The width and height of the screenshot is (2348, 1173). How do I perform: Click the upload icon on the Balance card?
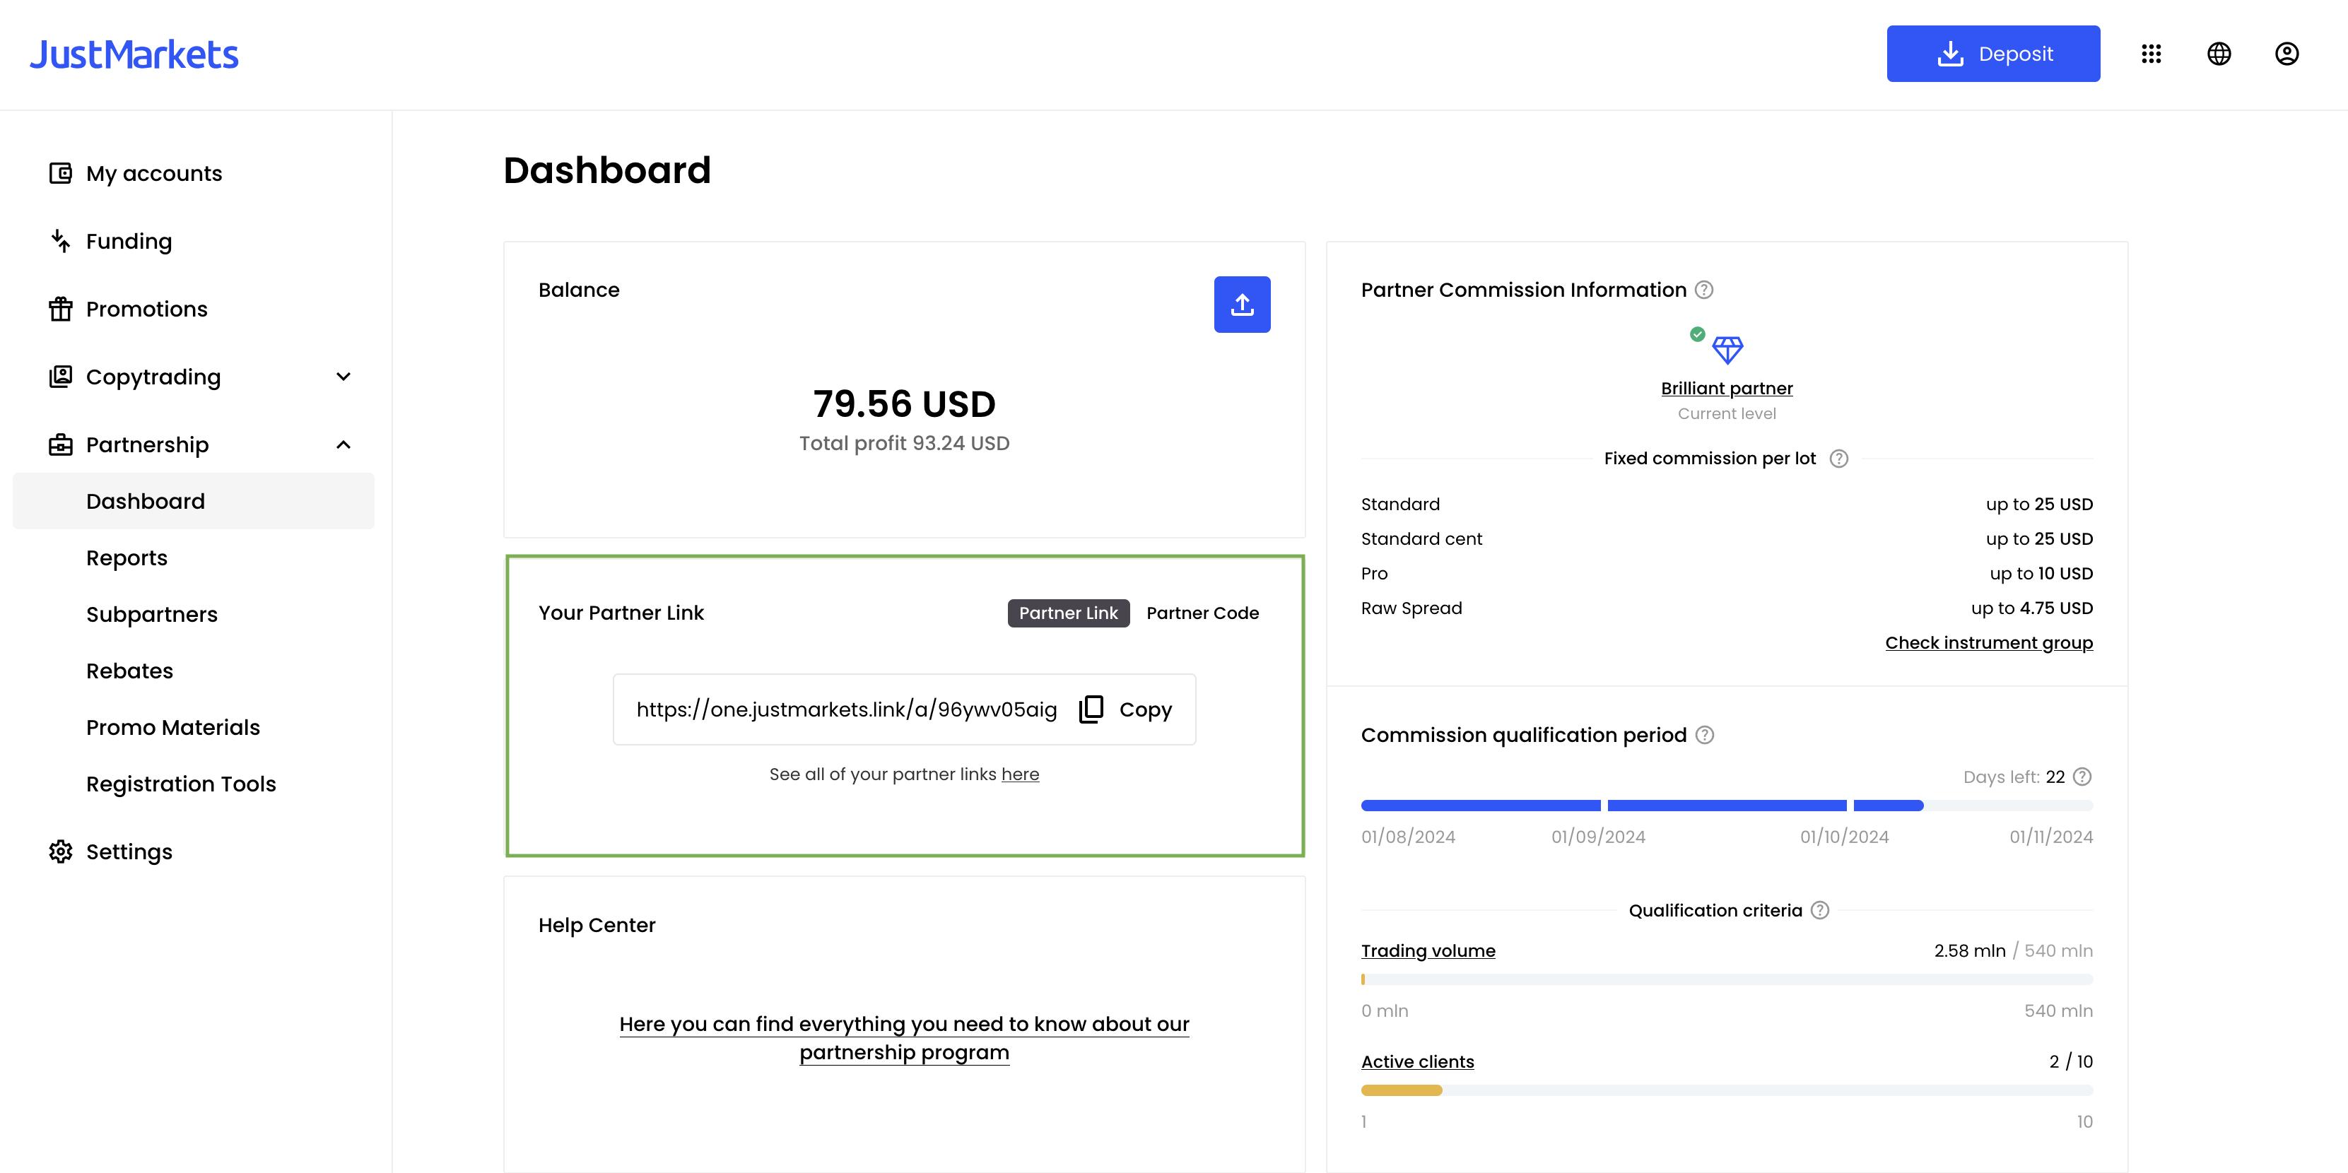coord(1243,304)
